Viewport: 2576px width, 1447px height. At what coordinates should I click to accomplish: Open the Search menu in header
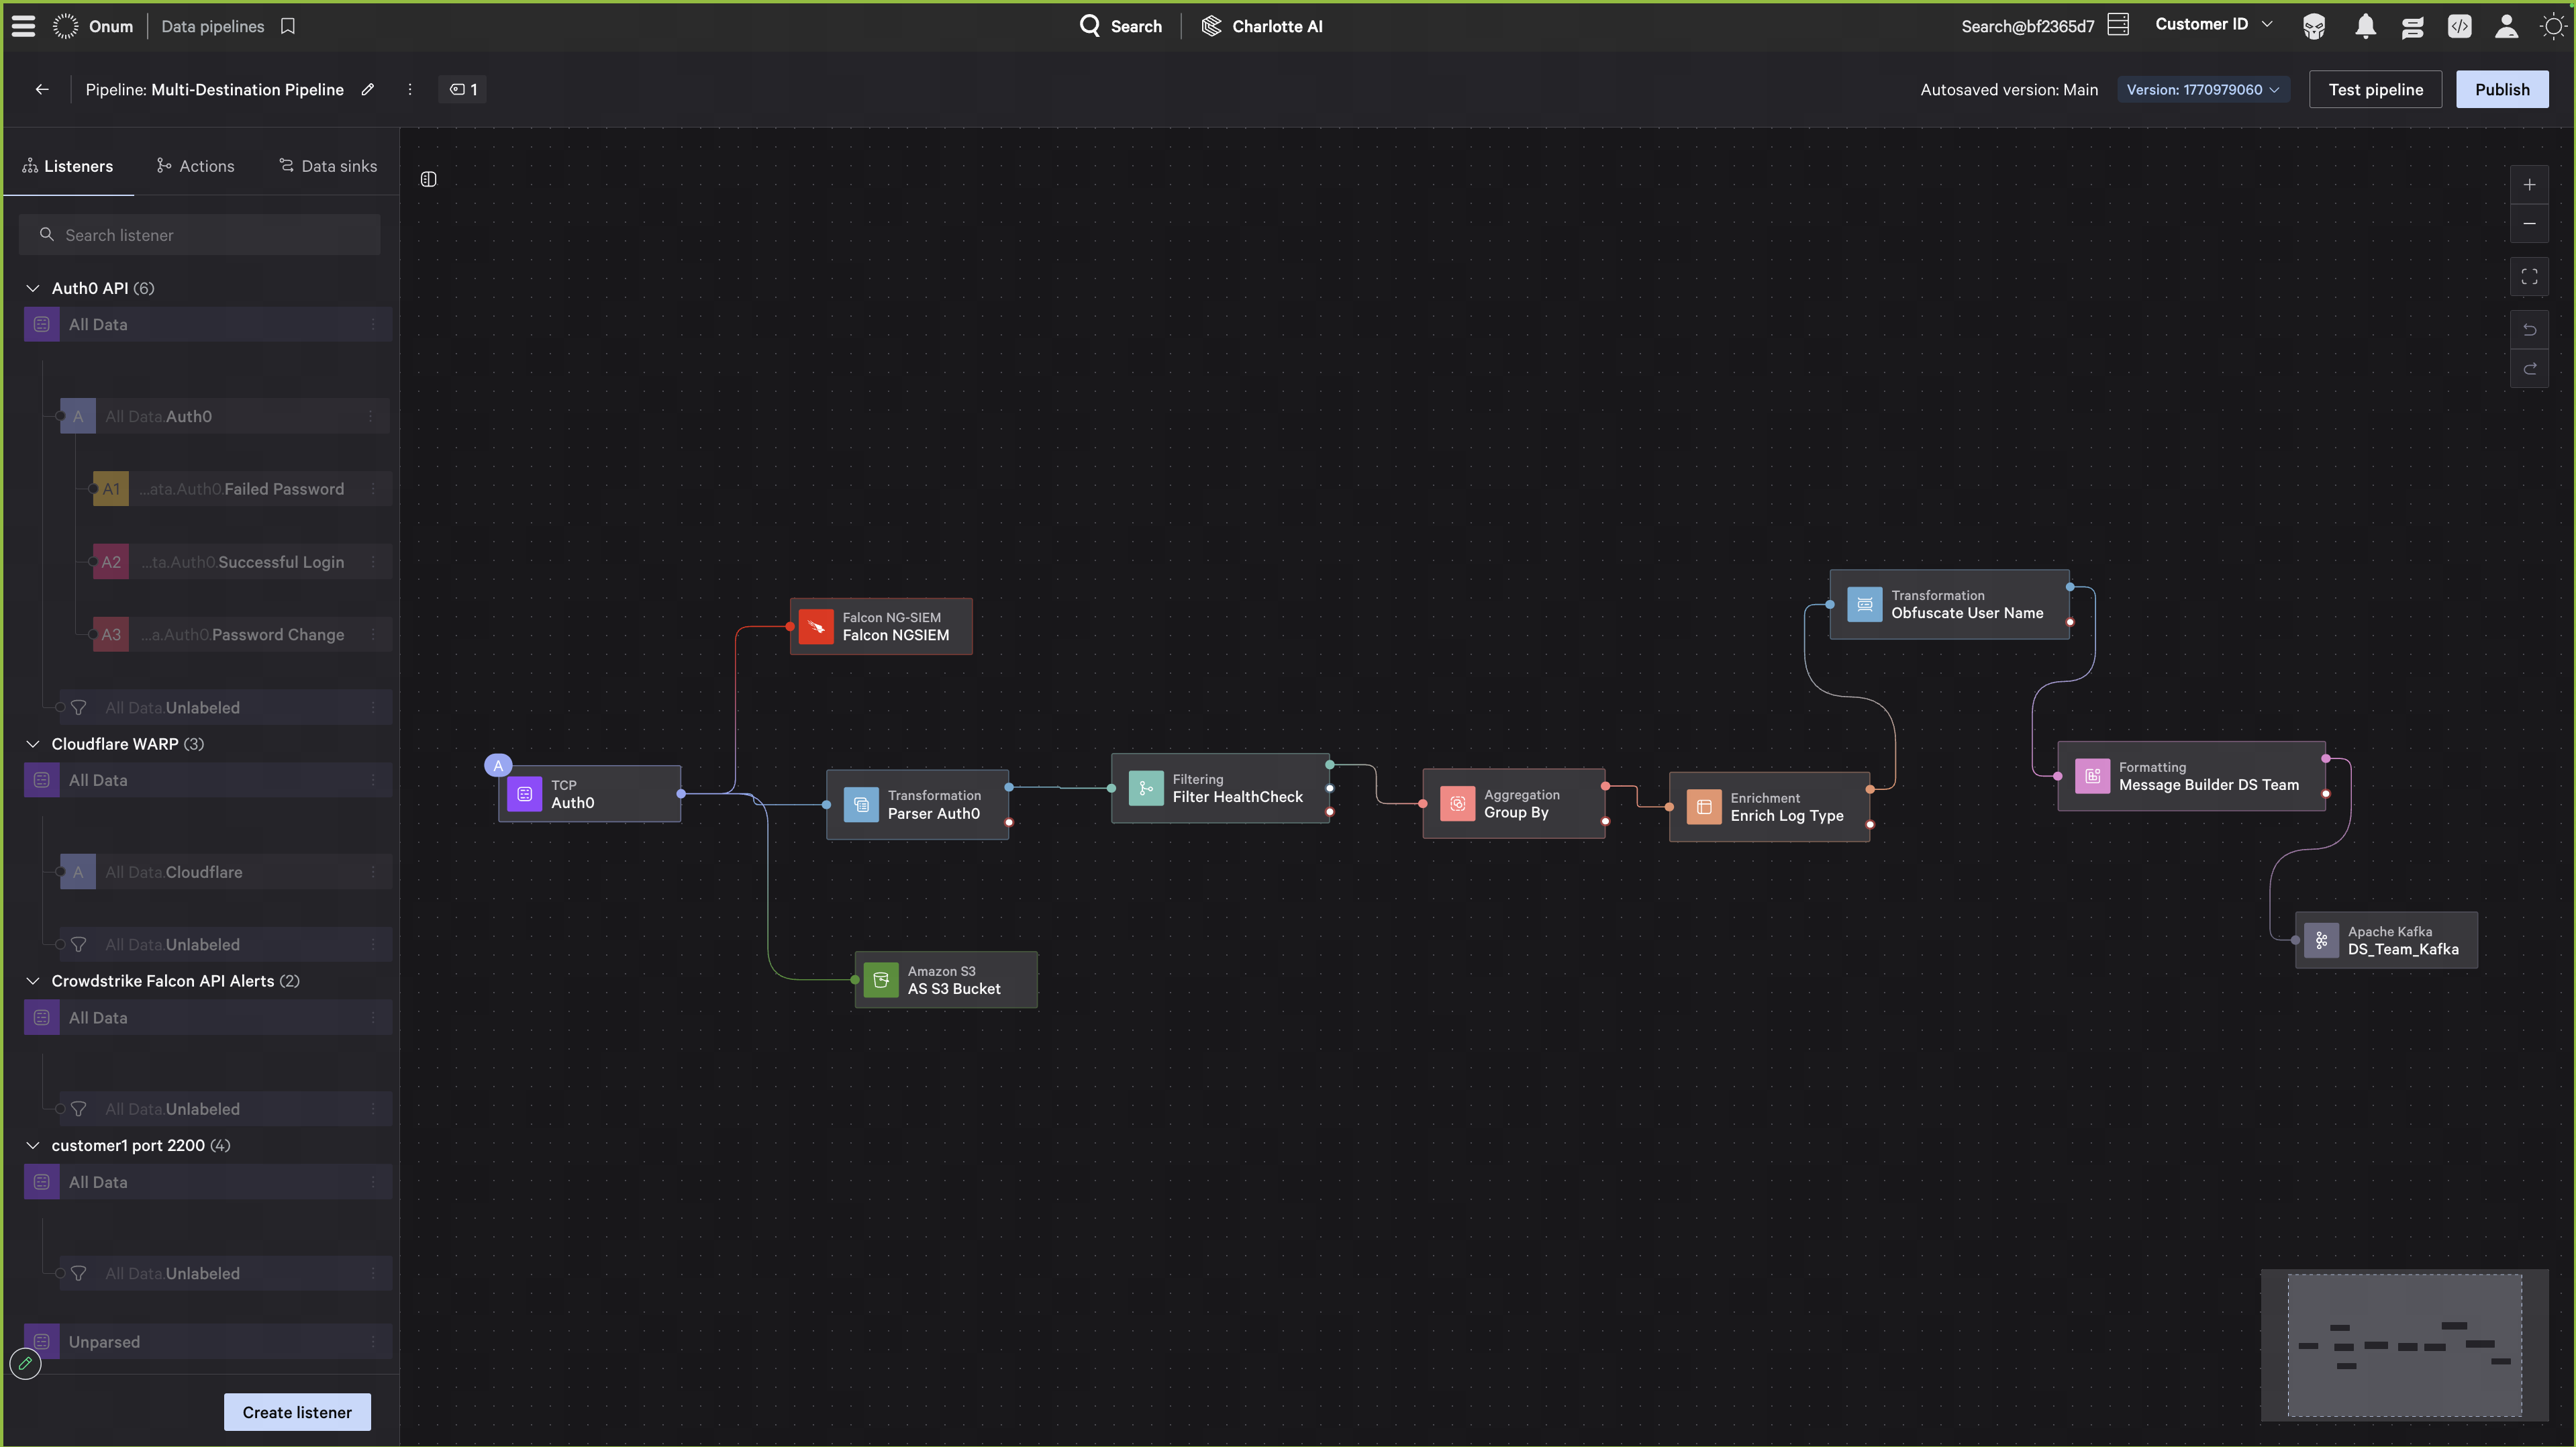1121,26
